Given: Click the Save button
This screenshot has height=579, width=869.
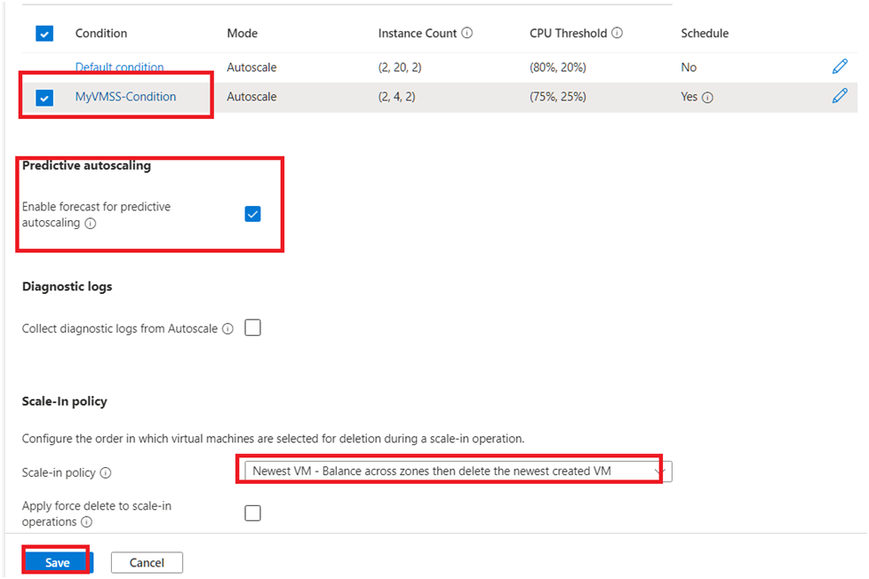Looking at the screenshot, I should tap(58, 562).
